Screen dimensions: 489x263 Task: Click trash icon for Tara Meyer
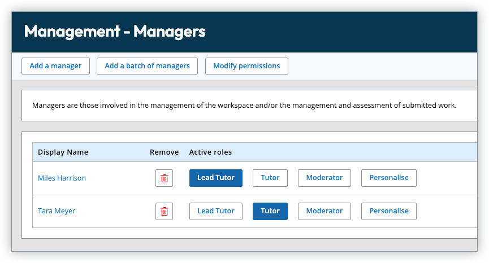click(x=164, y=211)
